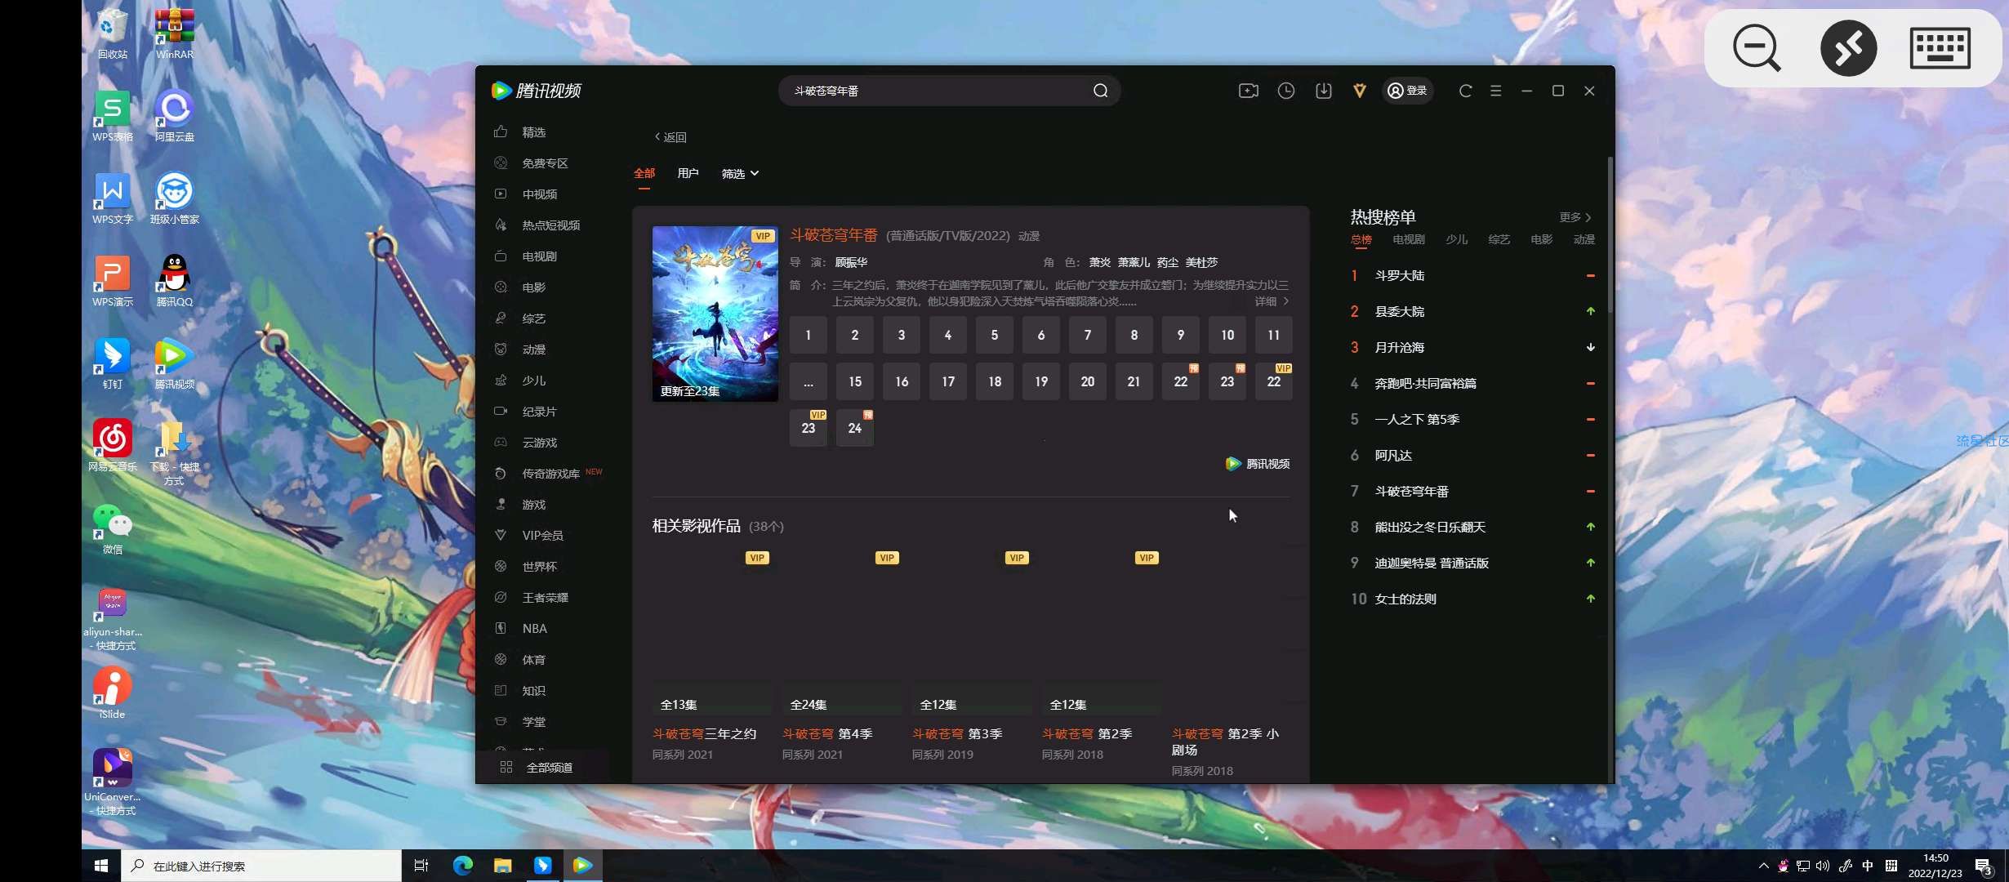Click the zoom out magnifier overlay icon
Viewport: 2009px width, 882px height.
click(1757, 48)
